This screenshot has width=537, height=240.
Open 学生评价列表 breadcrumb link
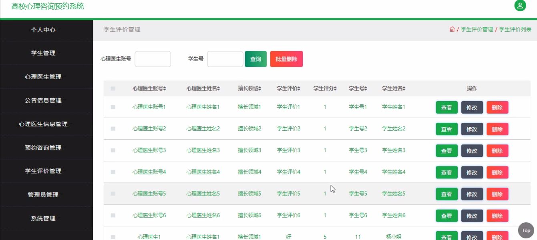pos(515,29)
